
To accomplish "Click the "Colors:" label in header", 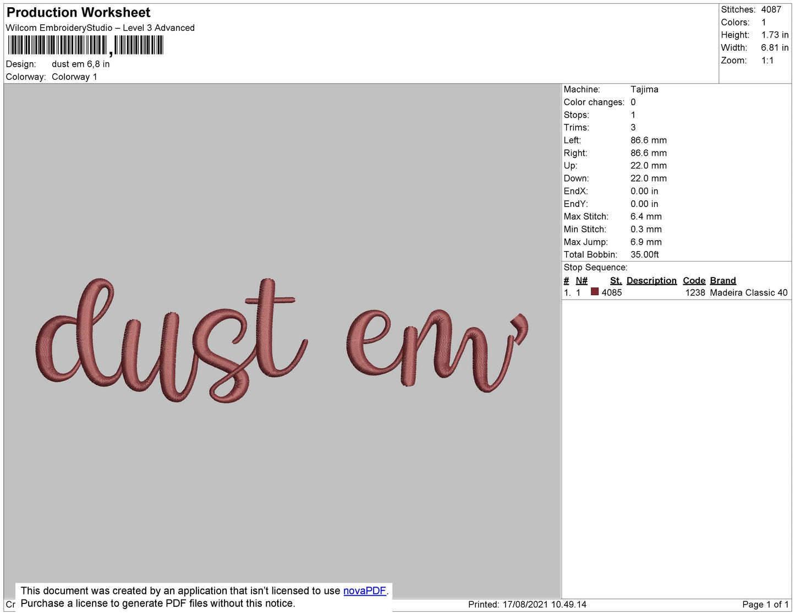I will (x=735, y=23).
